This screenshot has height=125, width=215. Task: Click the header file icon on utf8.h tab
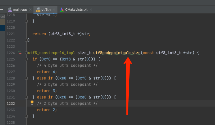38,9
